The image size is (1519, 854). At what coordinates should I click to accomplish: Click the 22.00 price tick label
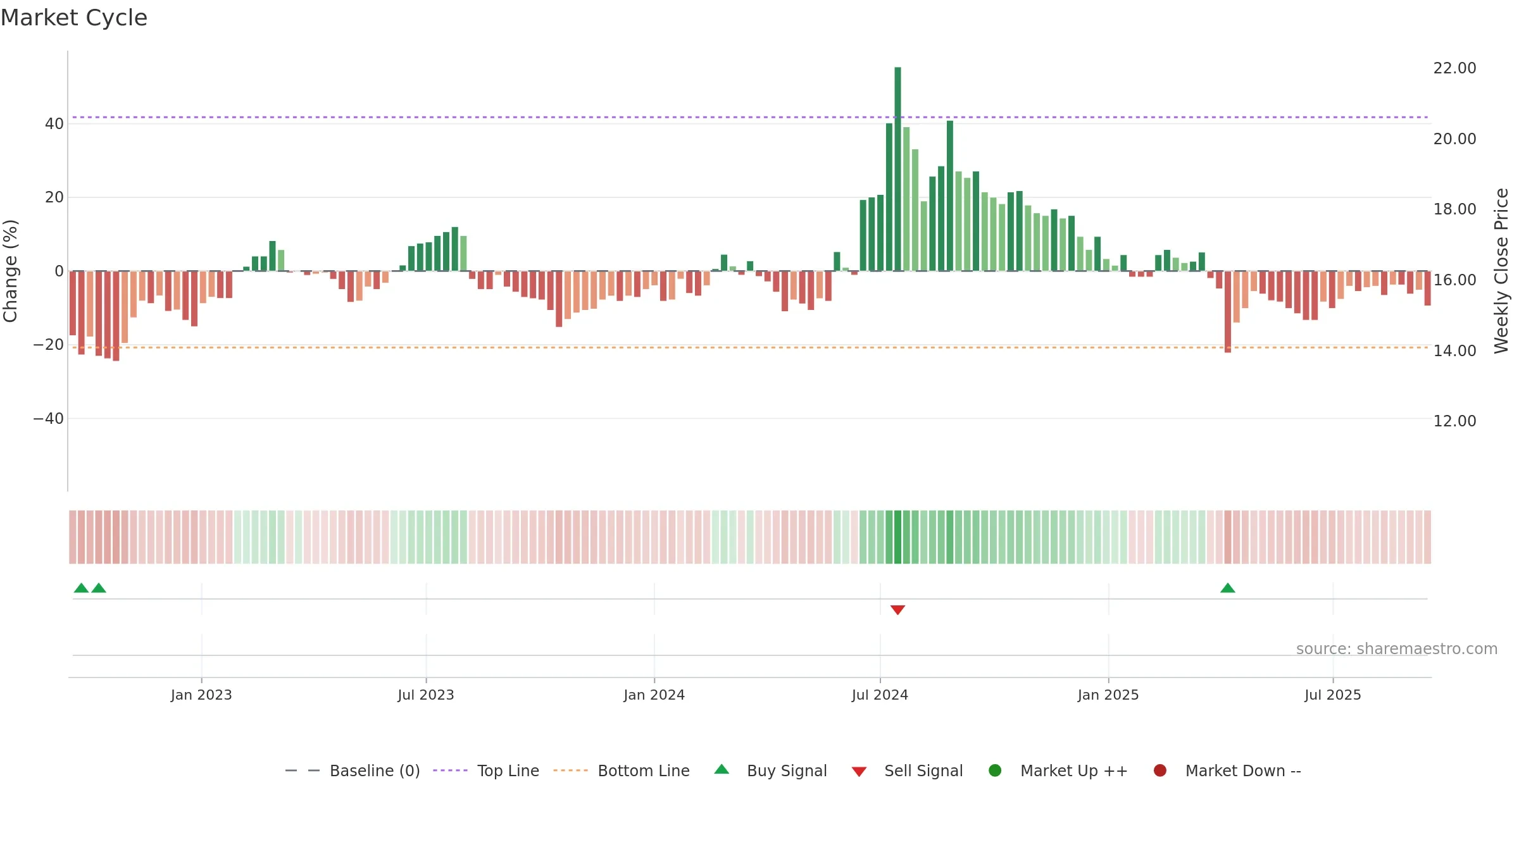1454,68
